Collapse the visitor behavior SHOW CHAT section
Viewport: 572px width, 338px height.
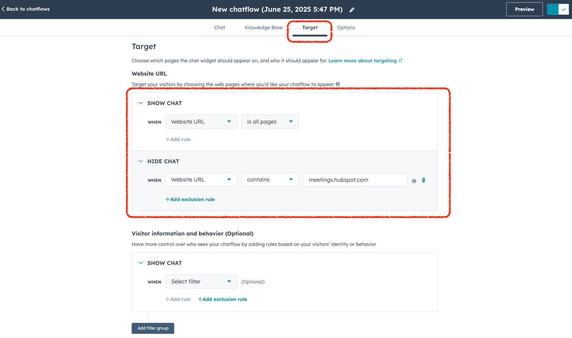point(141,263)
